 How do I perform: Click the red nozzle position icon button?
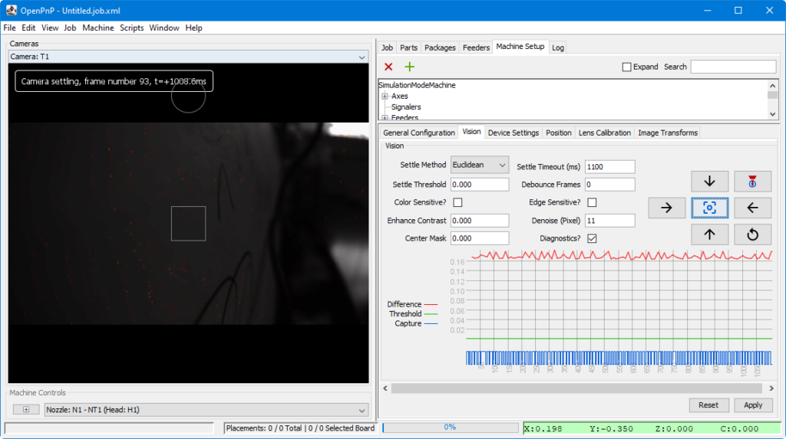click(x=752, y=182)
